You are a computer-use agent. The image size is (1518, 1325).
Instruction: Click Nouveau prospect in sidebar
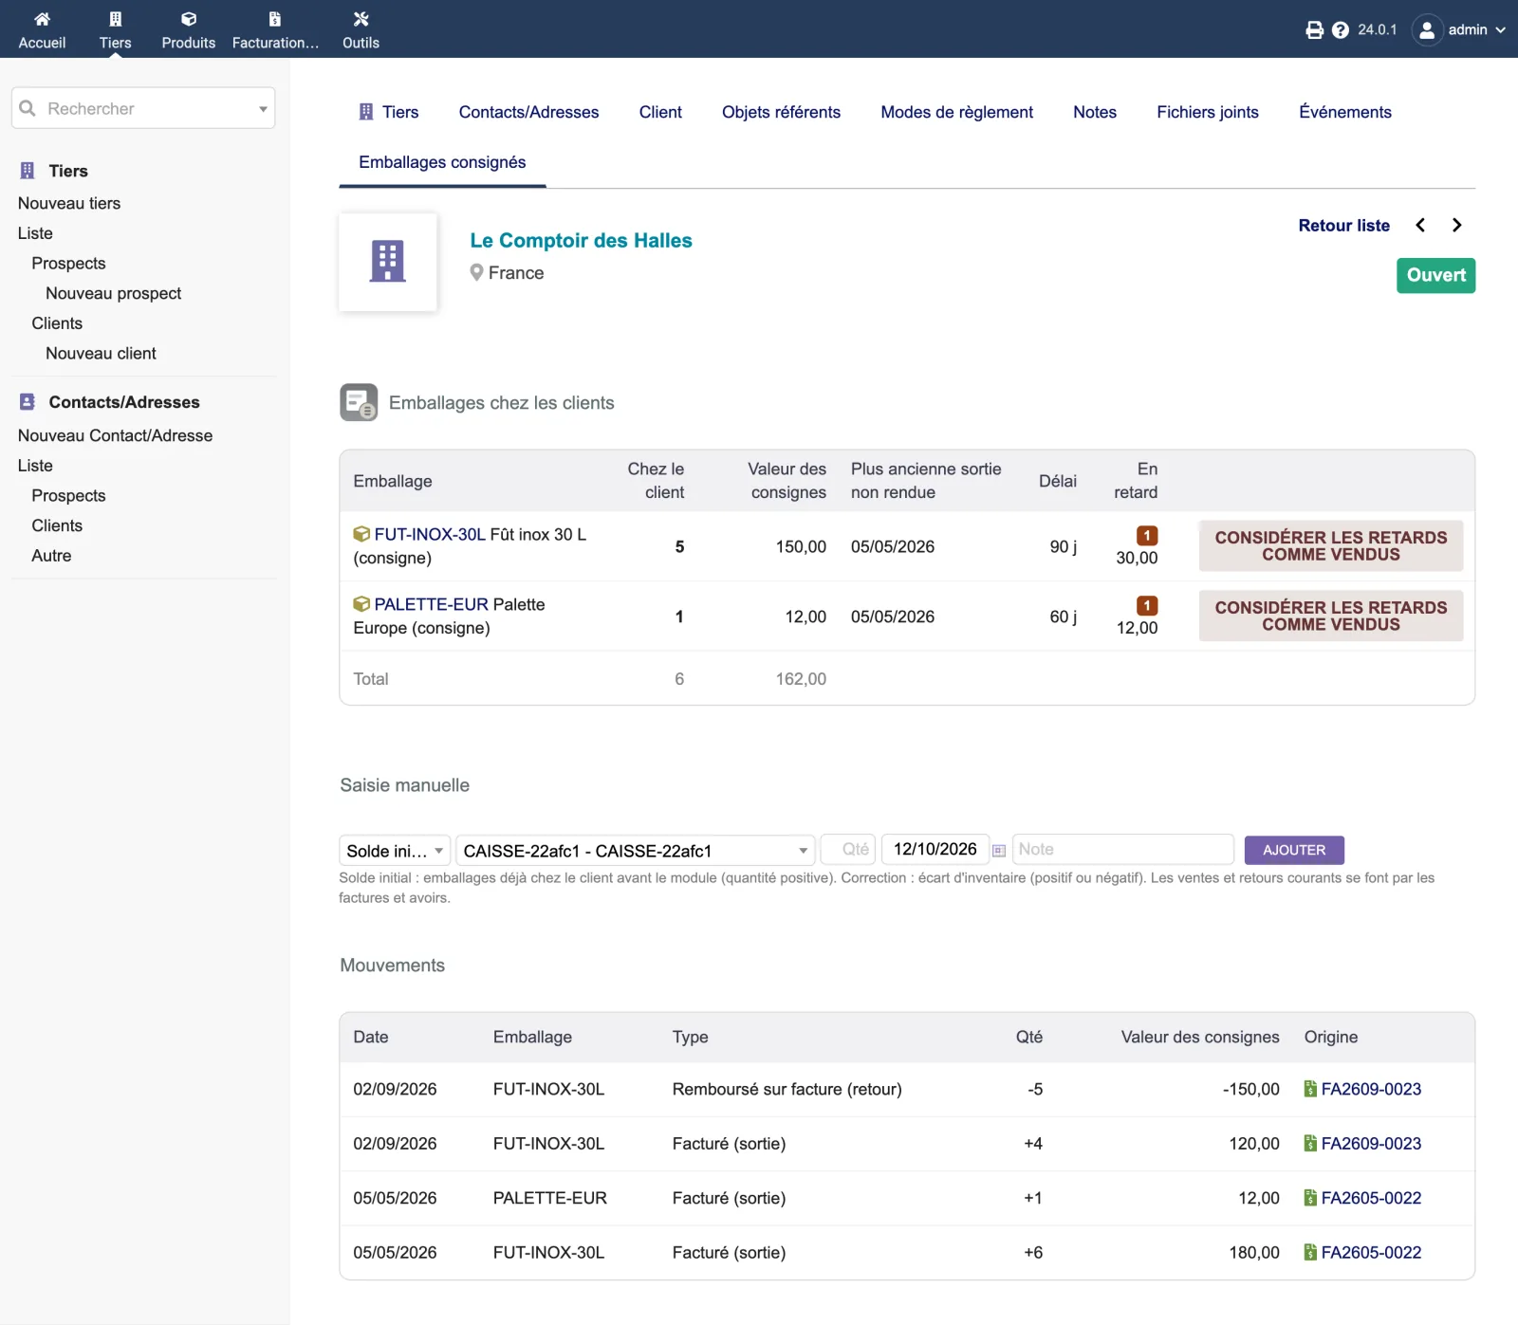coord(113,293)
